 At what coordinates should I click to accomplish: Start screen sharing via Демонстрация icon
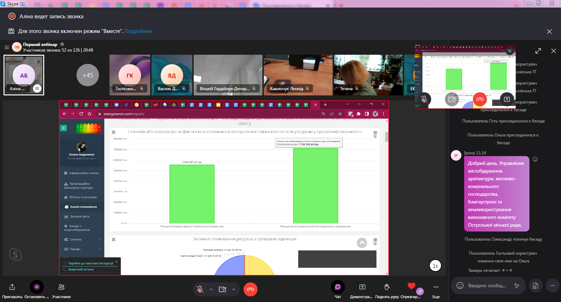(362, 287)
